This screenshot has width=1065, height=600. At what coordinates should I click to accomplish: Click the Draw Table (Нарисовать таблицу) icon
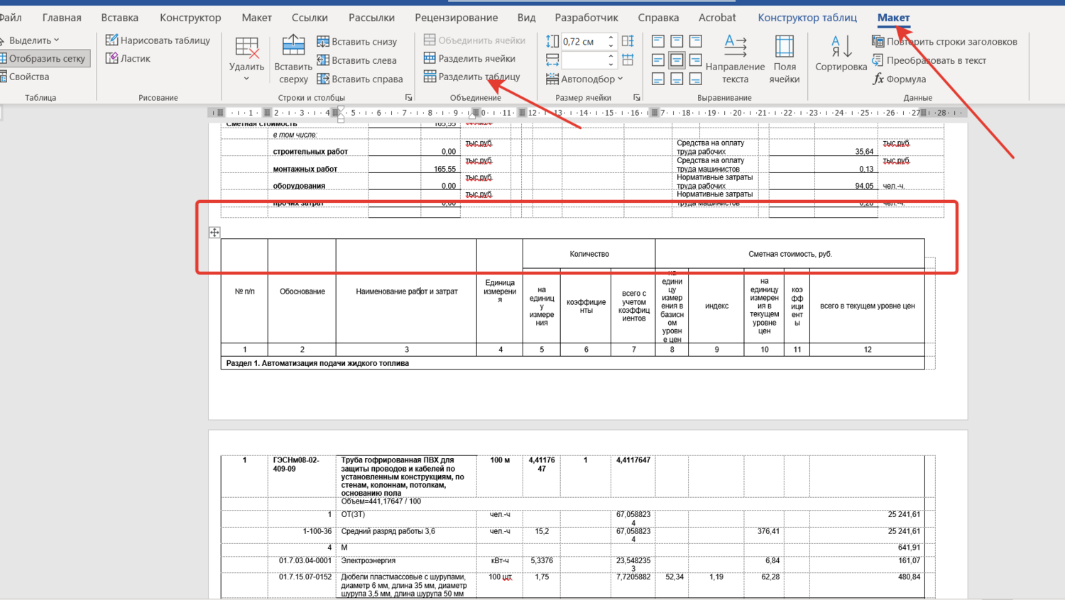(112, 40)
